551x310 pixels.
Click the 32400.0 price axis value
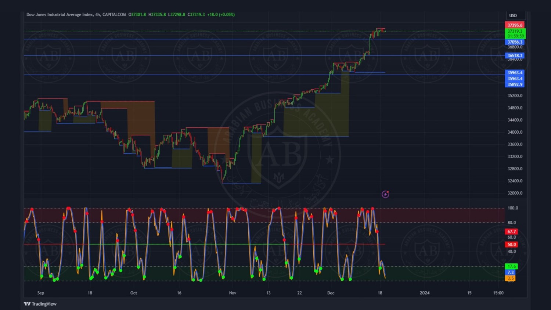click(515, 181)
